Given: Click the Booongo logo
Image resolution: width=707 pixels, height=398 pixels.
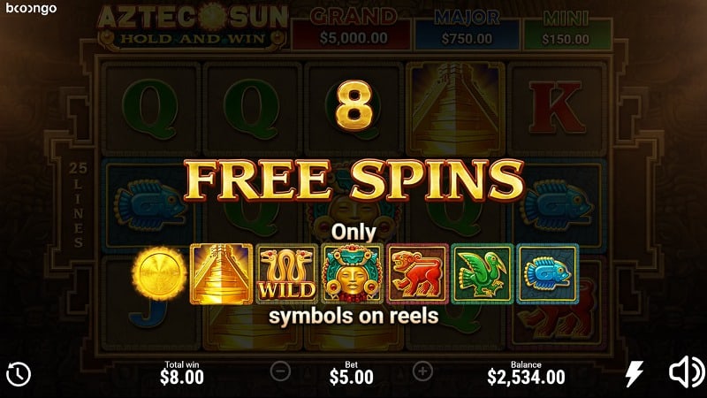Looking at the screenshot, I should pyautogui.click(x=31, y=8).
